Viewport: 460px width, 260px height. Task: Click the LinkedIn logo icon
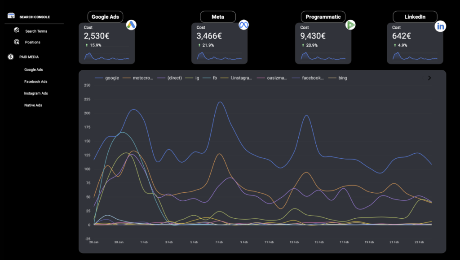441,26
